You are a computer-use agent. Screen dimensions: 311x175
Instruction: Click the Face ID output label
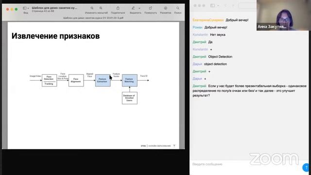pos(144,76)
